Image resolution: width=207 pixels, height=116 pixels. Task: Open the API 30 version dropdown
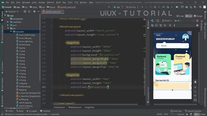pos(178,21)
